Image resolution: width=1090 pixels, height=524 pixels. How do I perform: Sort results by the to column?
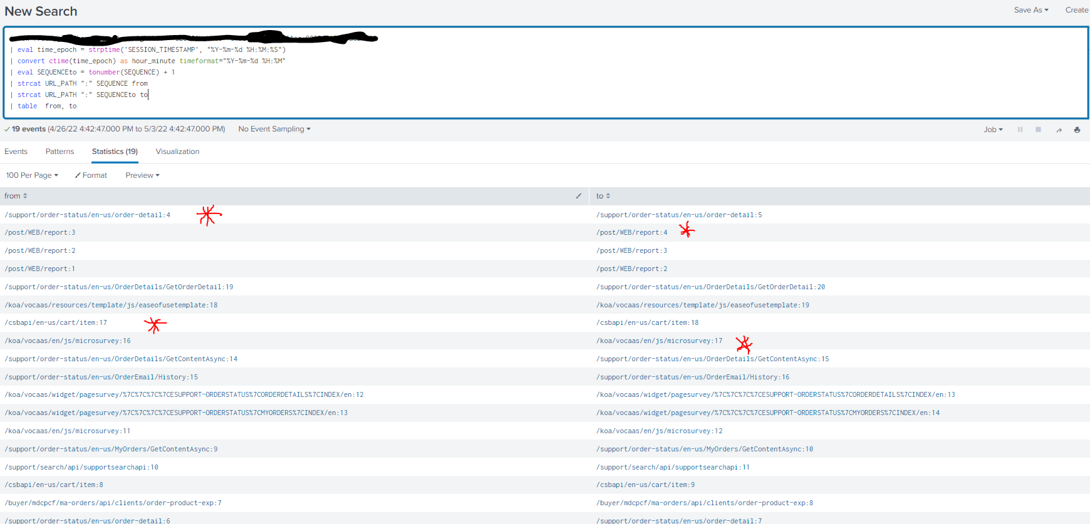tap(603, 196)
